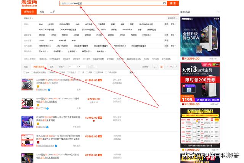Open 主板结构 filter dropdown
This screenshot has height=163, width=244.
pyautogui.click(x=72, y=52)
